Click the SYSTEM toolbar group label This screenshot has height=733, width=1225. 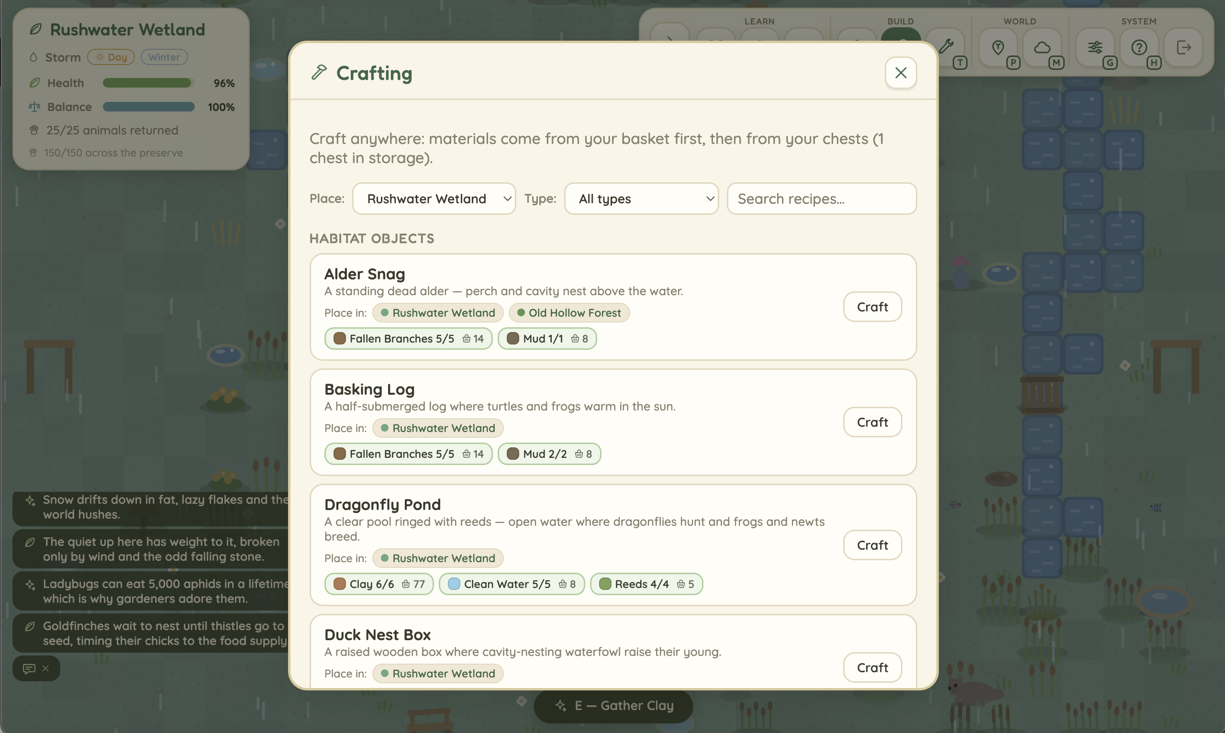[x=1138, y=21]
